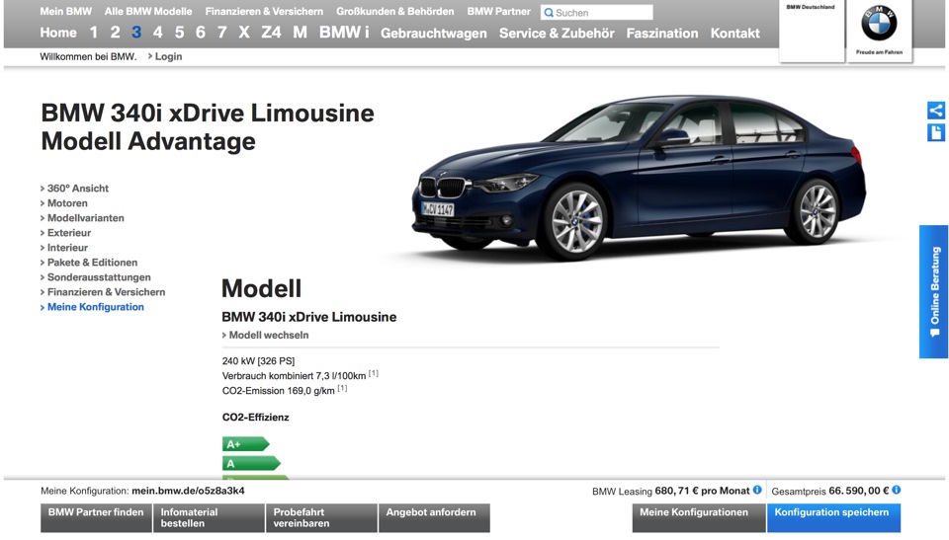Select series 4 in navigation
949x540 pixels.
tap(157, 33)
